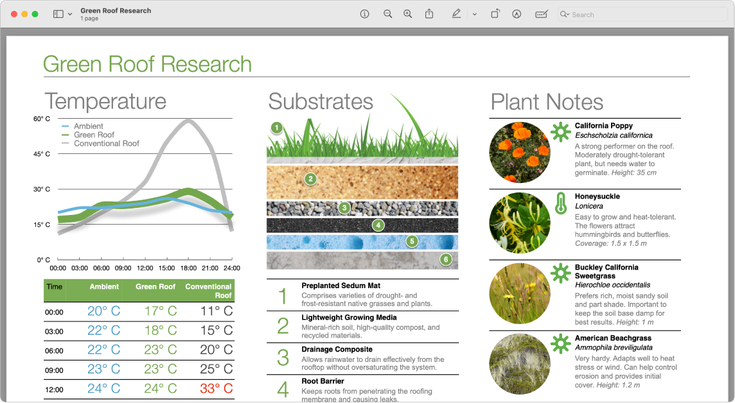Open the Share options
The image size is (735, 403).
pos(429,13)
